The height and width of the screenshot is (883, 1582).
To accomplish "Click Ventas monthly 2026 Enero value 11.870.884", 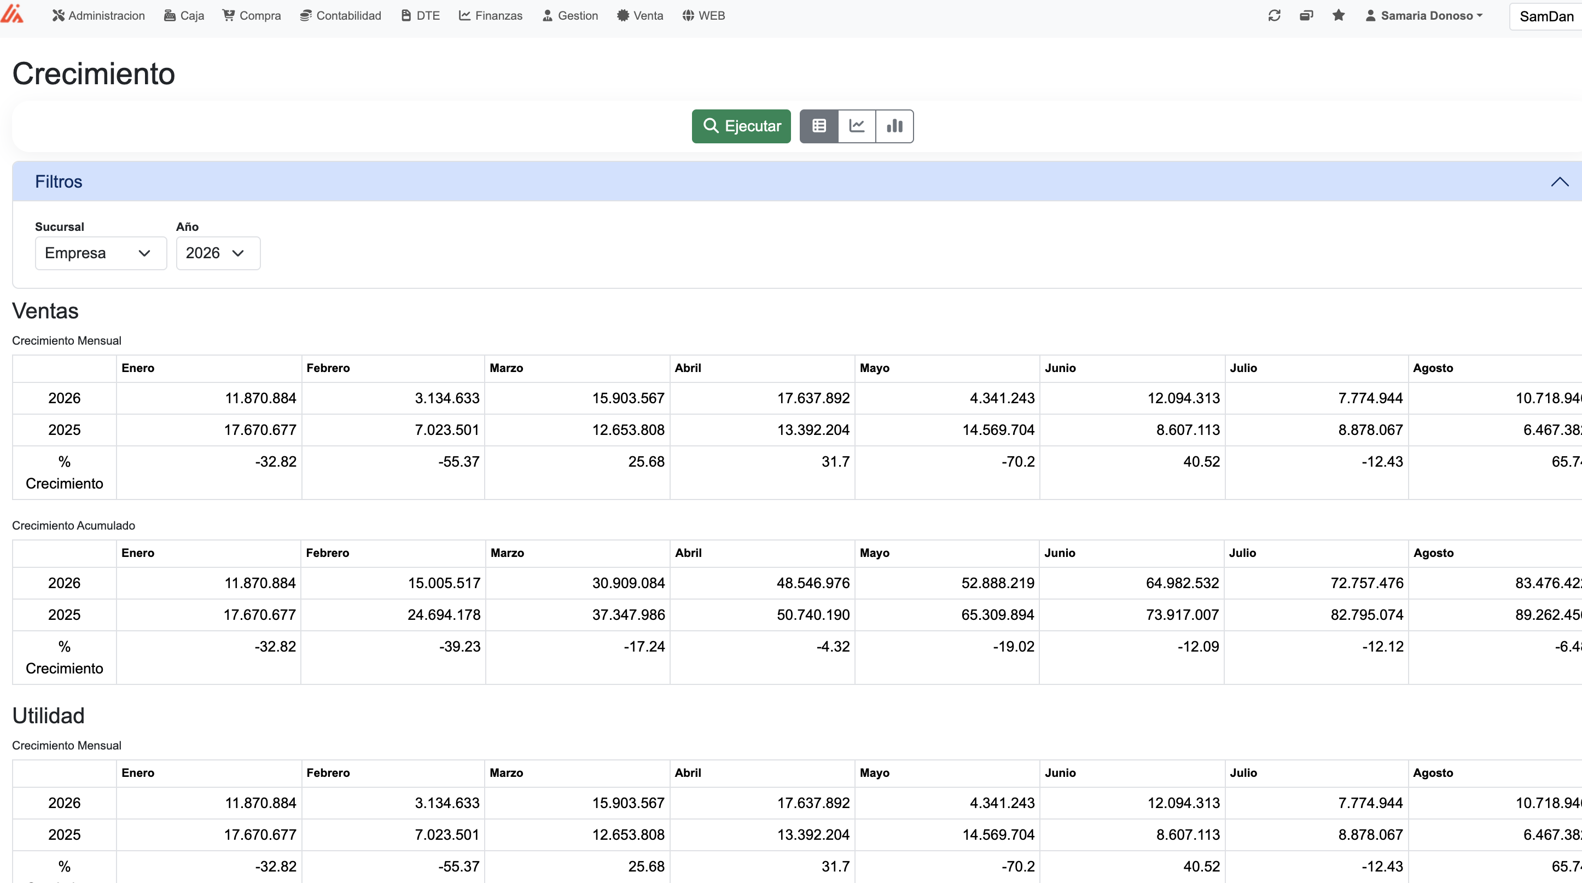I will (260, 398).
